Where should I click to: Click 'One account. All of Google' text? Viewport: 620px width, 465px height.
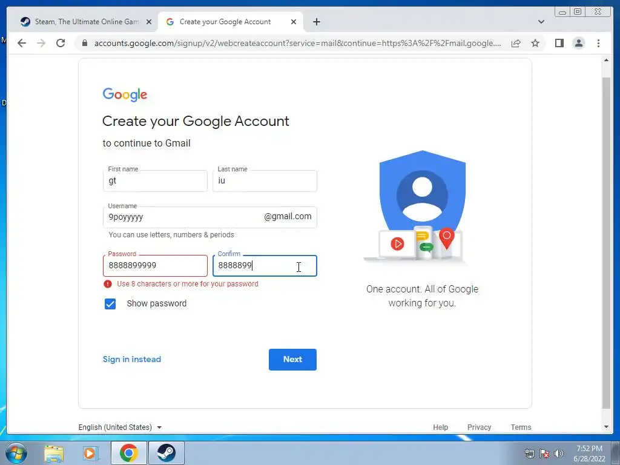click(422, 289)
